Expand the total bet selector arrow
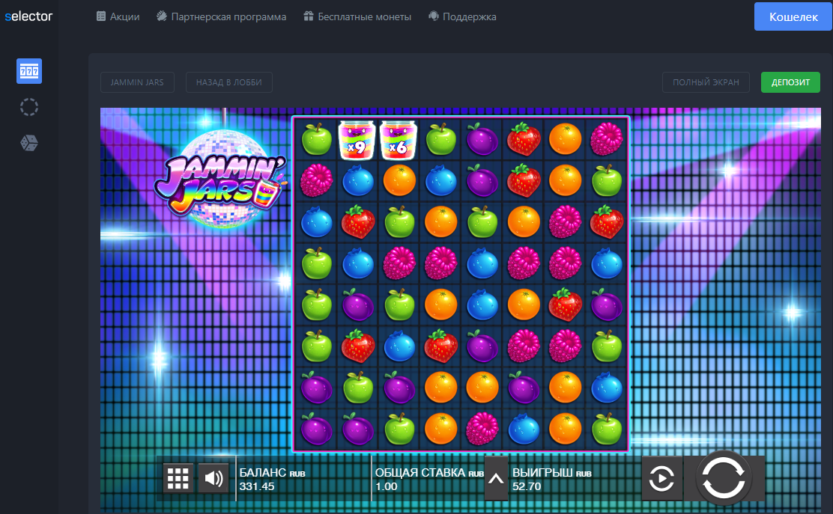 496,478
